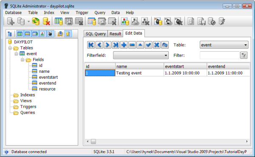Screen dimensions: 255x157
Task: Select the Triggers folder in tree
Action: [28, 107]
